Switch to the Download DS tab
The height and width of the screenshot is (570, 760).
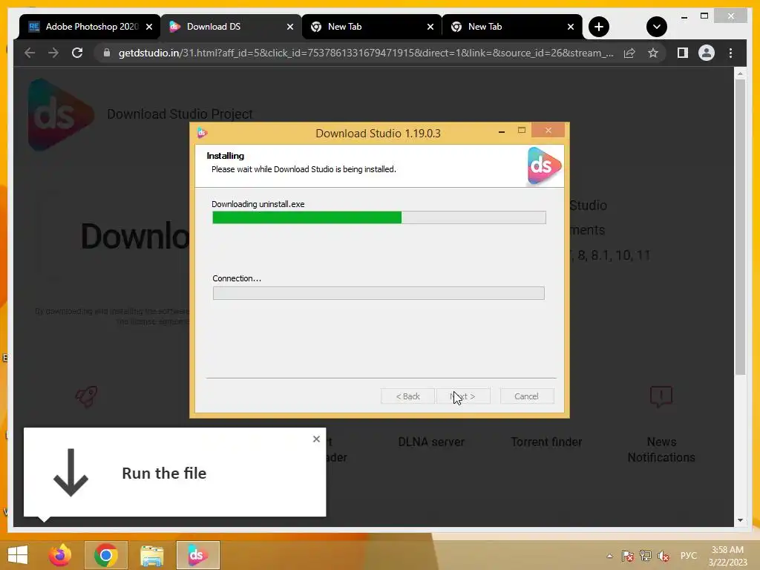[231, 27]
